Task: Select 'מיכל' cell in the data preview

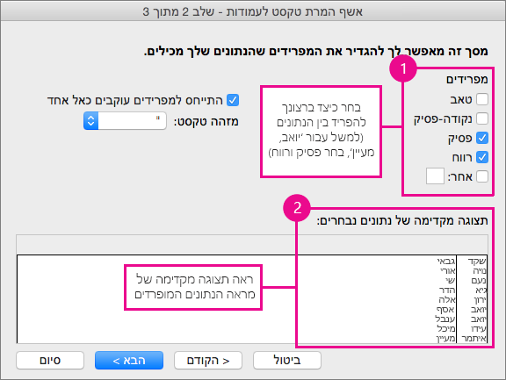Action: coord(446,329)
